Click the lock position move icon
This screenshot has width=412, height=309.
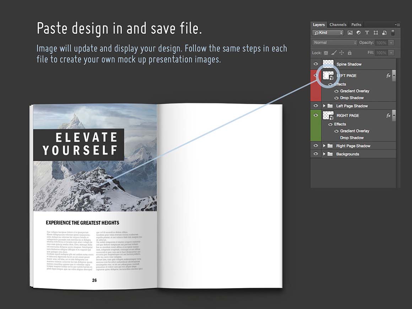[342, 53]
